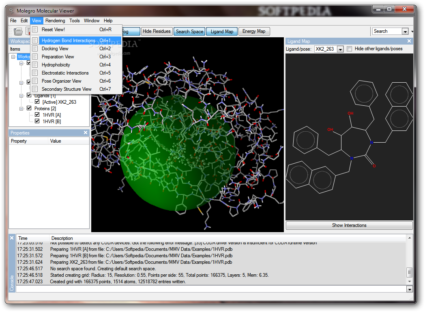The width and height of the screenshot is (425, 312).
Task: Click the open folder toolbar icon
Action: [x=18, y=32]
